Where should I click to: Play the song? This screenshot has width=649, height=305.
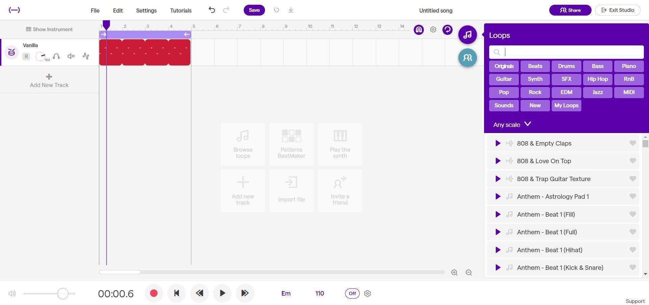pyautogui.click(x=222, y=293)
